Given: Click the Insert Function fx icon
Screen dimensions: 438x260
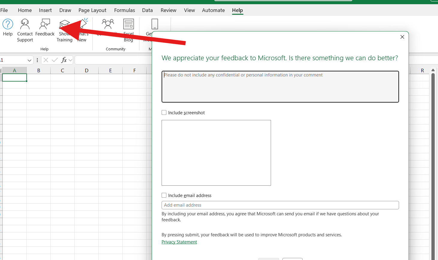Looking at the screenshot, I should [x=64, y=60].
